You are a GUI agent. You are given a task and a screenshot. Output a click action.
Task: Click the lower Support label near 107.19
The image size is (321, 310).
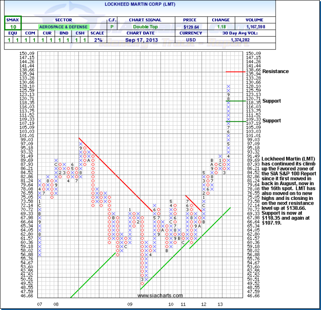[x=271, y=120]
